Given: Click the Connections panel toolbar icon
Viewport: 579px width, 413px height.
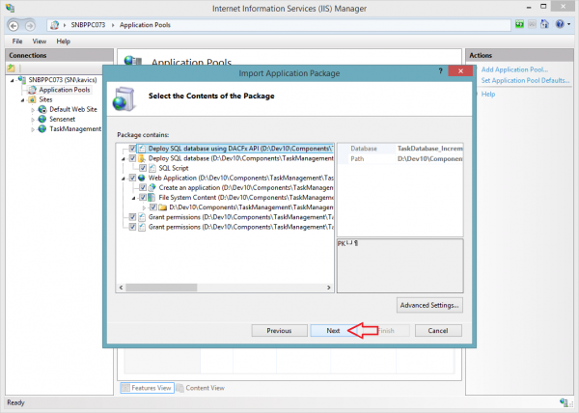Looking at the screenshot, I should pyautogui.click(x=11, y=69).
